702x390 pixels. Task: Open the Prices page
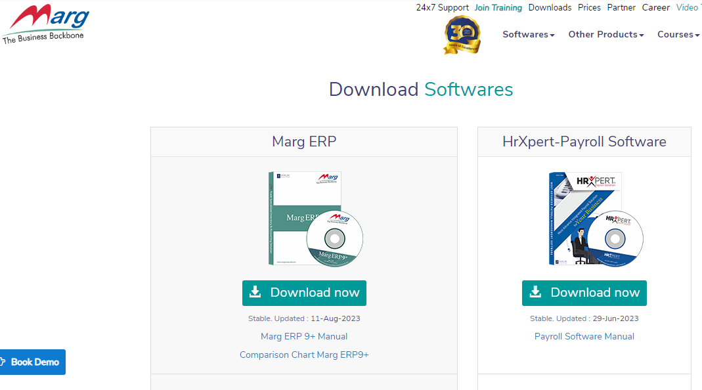(x=589, y=8)
